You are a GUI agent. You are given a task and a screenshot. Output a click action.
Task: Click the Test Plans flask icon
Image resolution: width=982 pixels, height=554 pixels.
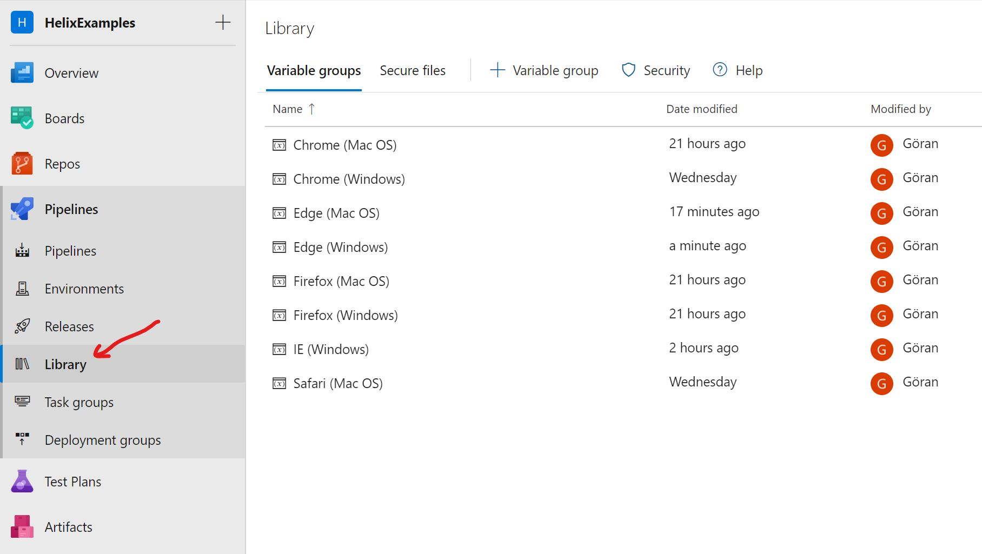tap(22, 482)
